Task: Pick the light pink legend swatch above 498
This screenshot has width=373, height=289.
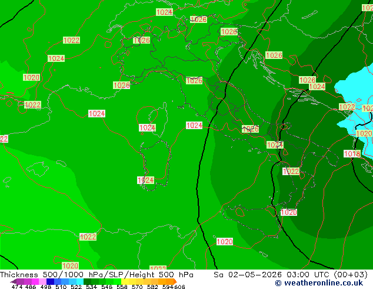Action: point(42,281)
